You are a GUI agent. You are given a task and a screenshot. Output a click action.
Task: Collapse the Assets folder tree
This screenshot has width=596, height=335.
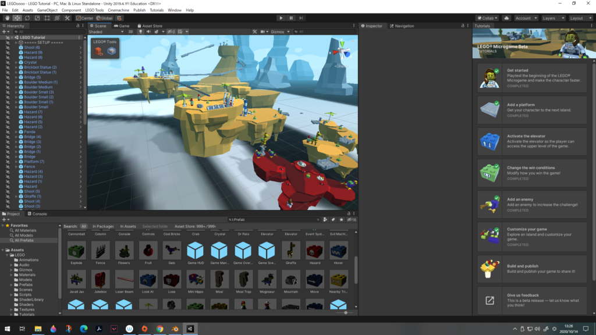(3, 250)
